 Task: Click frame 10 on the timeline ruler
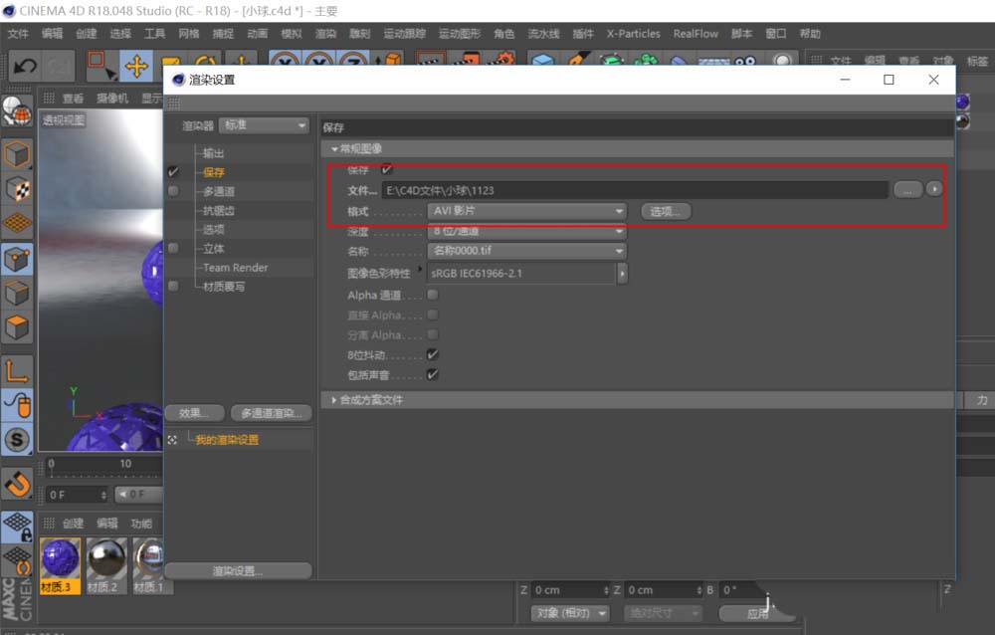125,464
